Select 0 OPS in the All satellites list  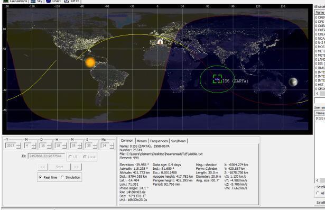(x=320, y=22)
